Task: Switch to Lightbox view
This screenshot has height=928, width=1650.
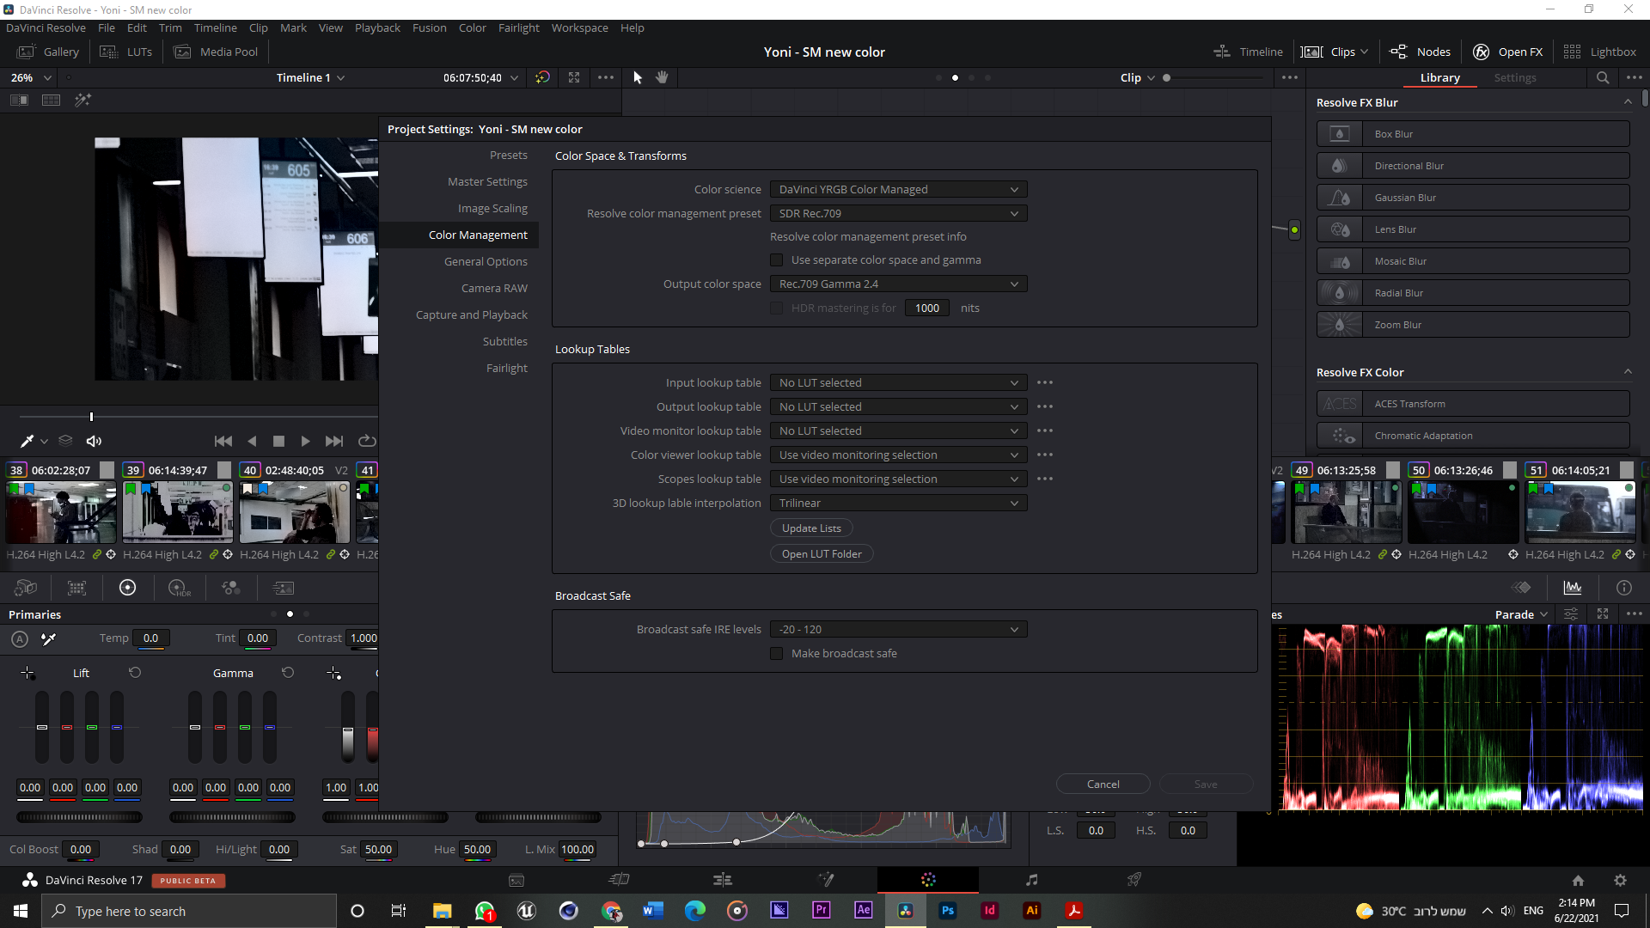Action: point(1599,52)
